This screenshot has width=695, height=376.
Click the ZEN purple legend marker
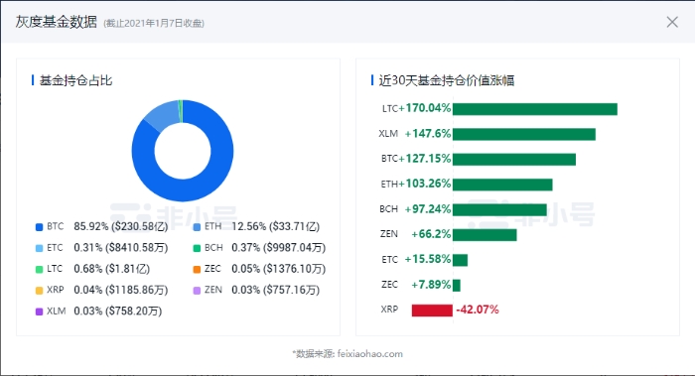pos(197,291)
